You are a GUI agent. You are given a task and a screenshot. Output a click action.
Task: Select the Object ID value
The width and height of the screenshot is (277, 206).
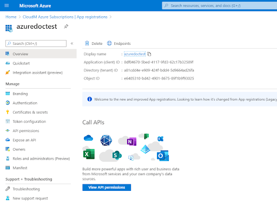click(x=159, y=78)
